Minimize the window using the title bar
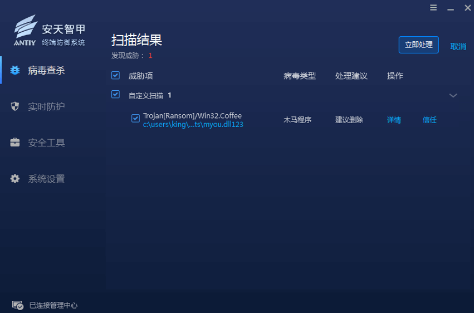Viewport: 474px width, 313px height. pos(451,8)
